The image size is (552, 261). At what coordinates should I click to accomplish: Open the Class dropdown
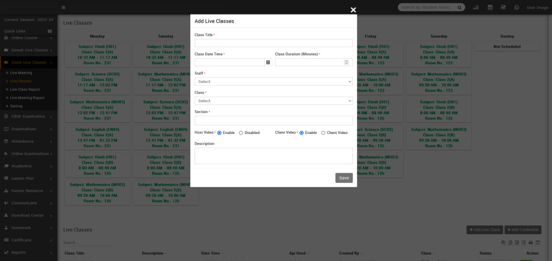(273, 101)
